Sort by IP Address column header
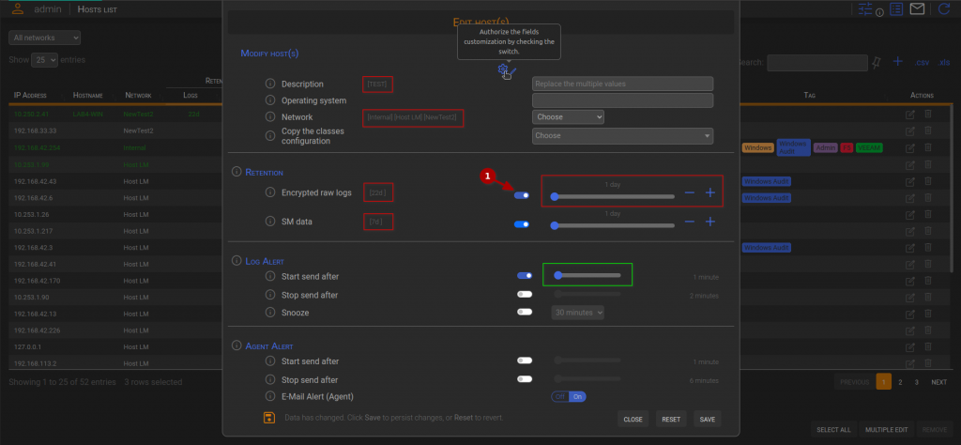The width and height of the screenshot is (961, 445). [x=31, y=96]
